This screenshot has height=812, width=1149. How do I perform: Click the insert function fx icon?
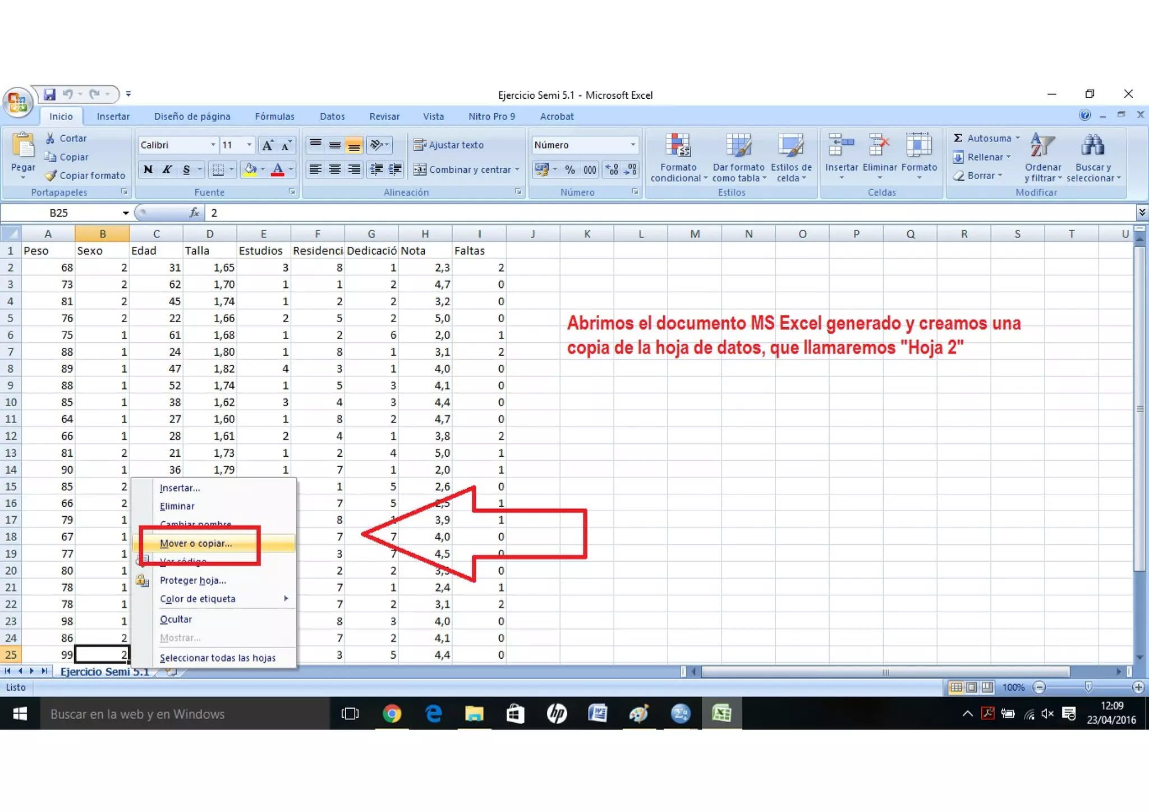[194, 213]
